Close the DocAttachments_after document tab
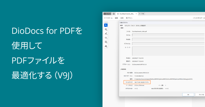This screenshot has height=107, width=205. coord(136,14)
